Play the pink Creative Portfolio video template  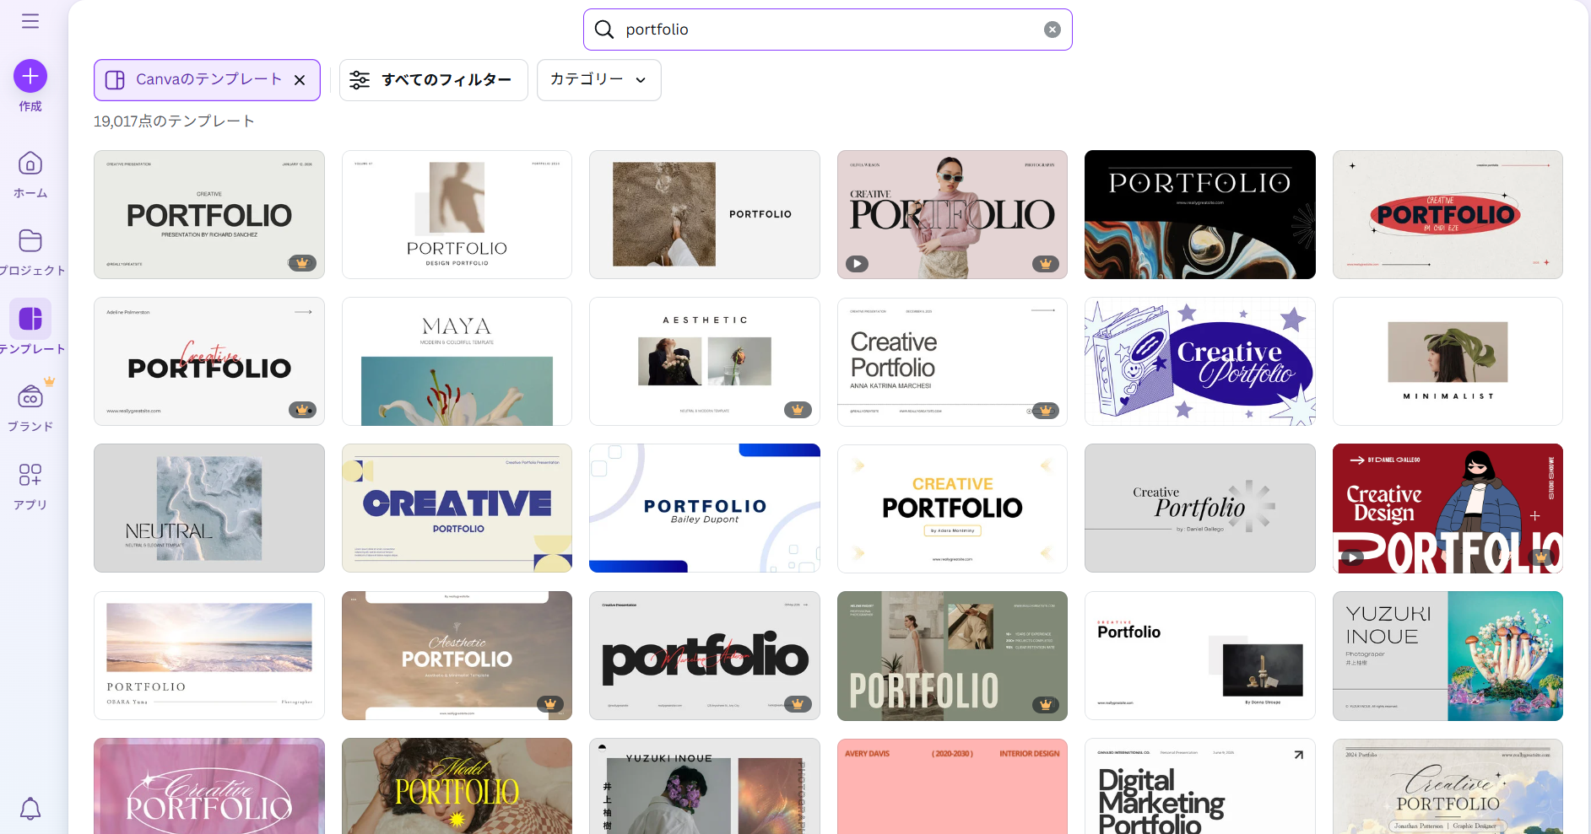pos(858,264)
